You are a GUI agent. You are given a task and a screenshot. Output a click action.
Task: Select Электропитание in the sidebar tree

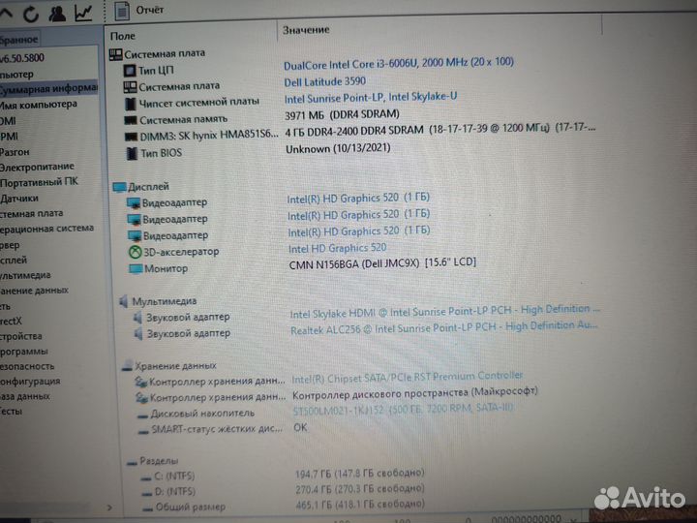tap(37, 167)
